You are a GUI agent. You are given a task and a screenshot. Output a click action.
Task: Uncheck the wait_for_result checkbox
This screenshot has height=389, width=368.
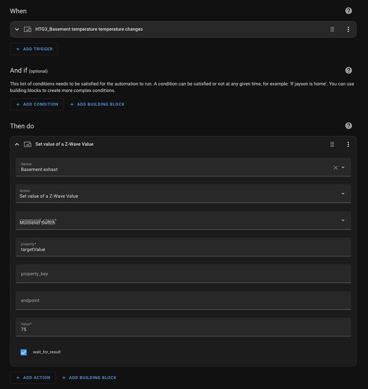click(24, 352)
